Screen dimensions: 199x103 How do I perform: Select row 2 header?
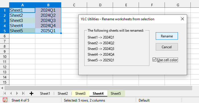(x=5, y=15)
